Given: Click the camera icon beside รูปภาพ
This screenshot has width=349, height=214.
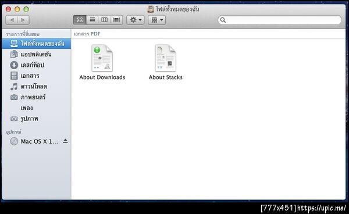Looking at the screenshot, I should [14, 119].
